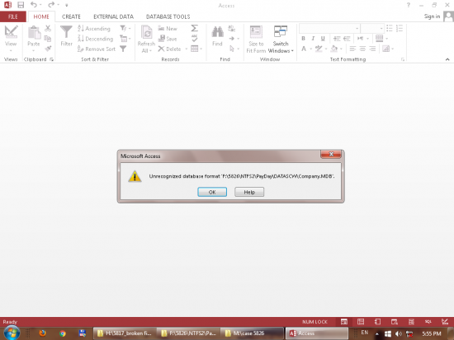Click Size to Fit Form icon
The height and width of the screenshot is (340, 454).
(256, 32)
